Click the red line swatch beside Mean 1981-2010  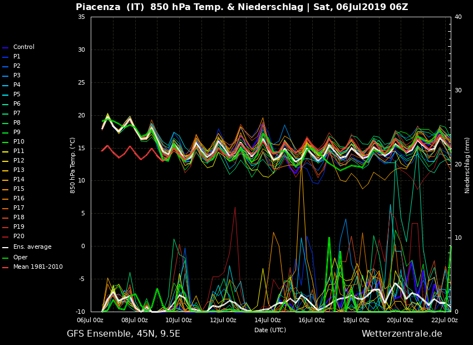6,268
